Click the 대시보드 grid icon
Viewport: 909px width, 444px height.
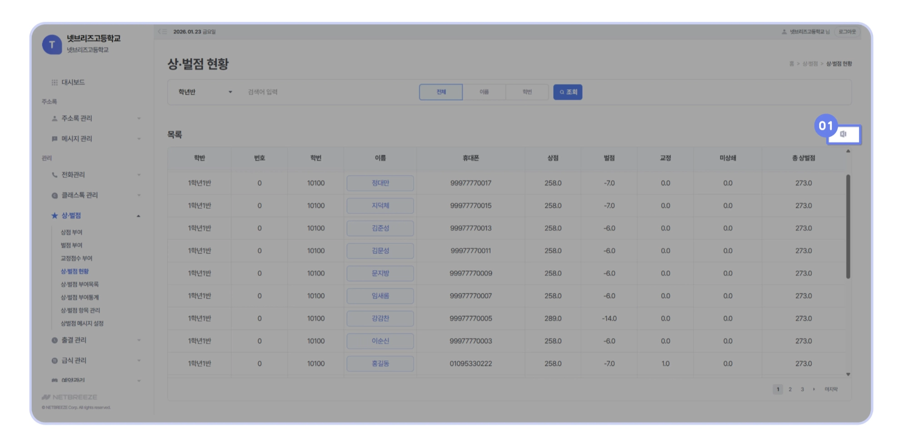(55, 82)
